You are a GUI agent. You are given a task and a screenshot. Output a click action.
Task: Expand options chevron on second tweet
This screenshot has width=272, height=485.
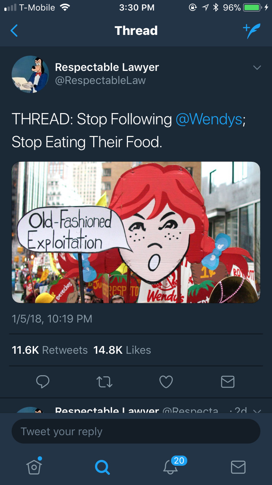pyautogui.click(x=257, y=411)
